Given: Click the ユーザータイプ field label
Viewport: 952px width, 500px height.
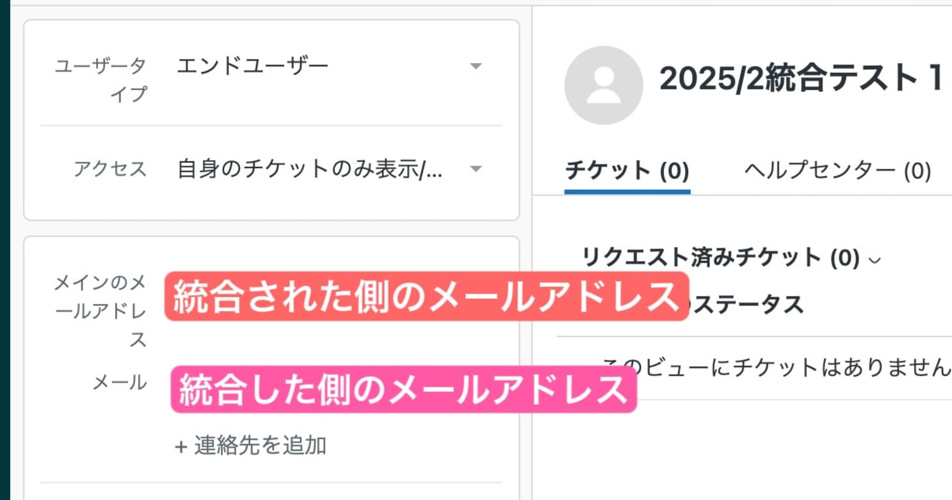Looking at the screenshot, I should click(101, 79).
